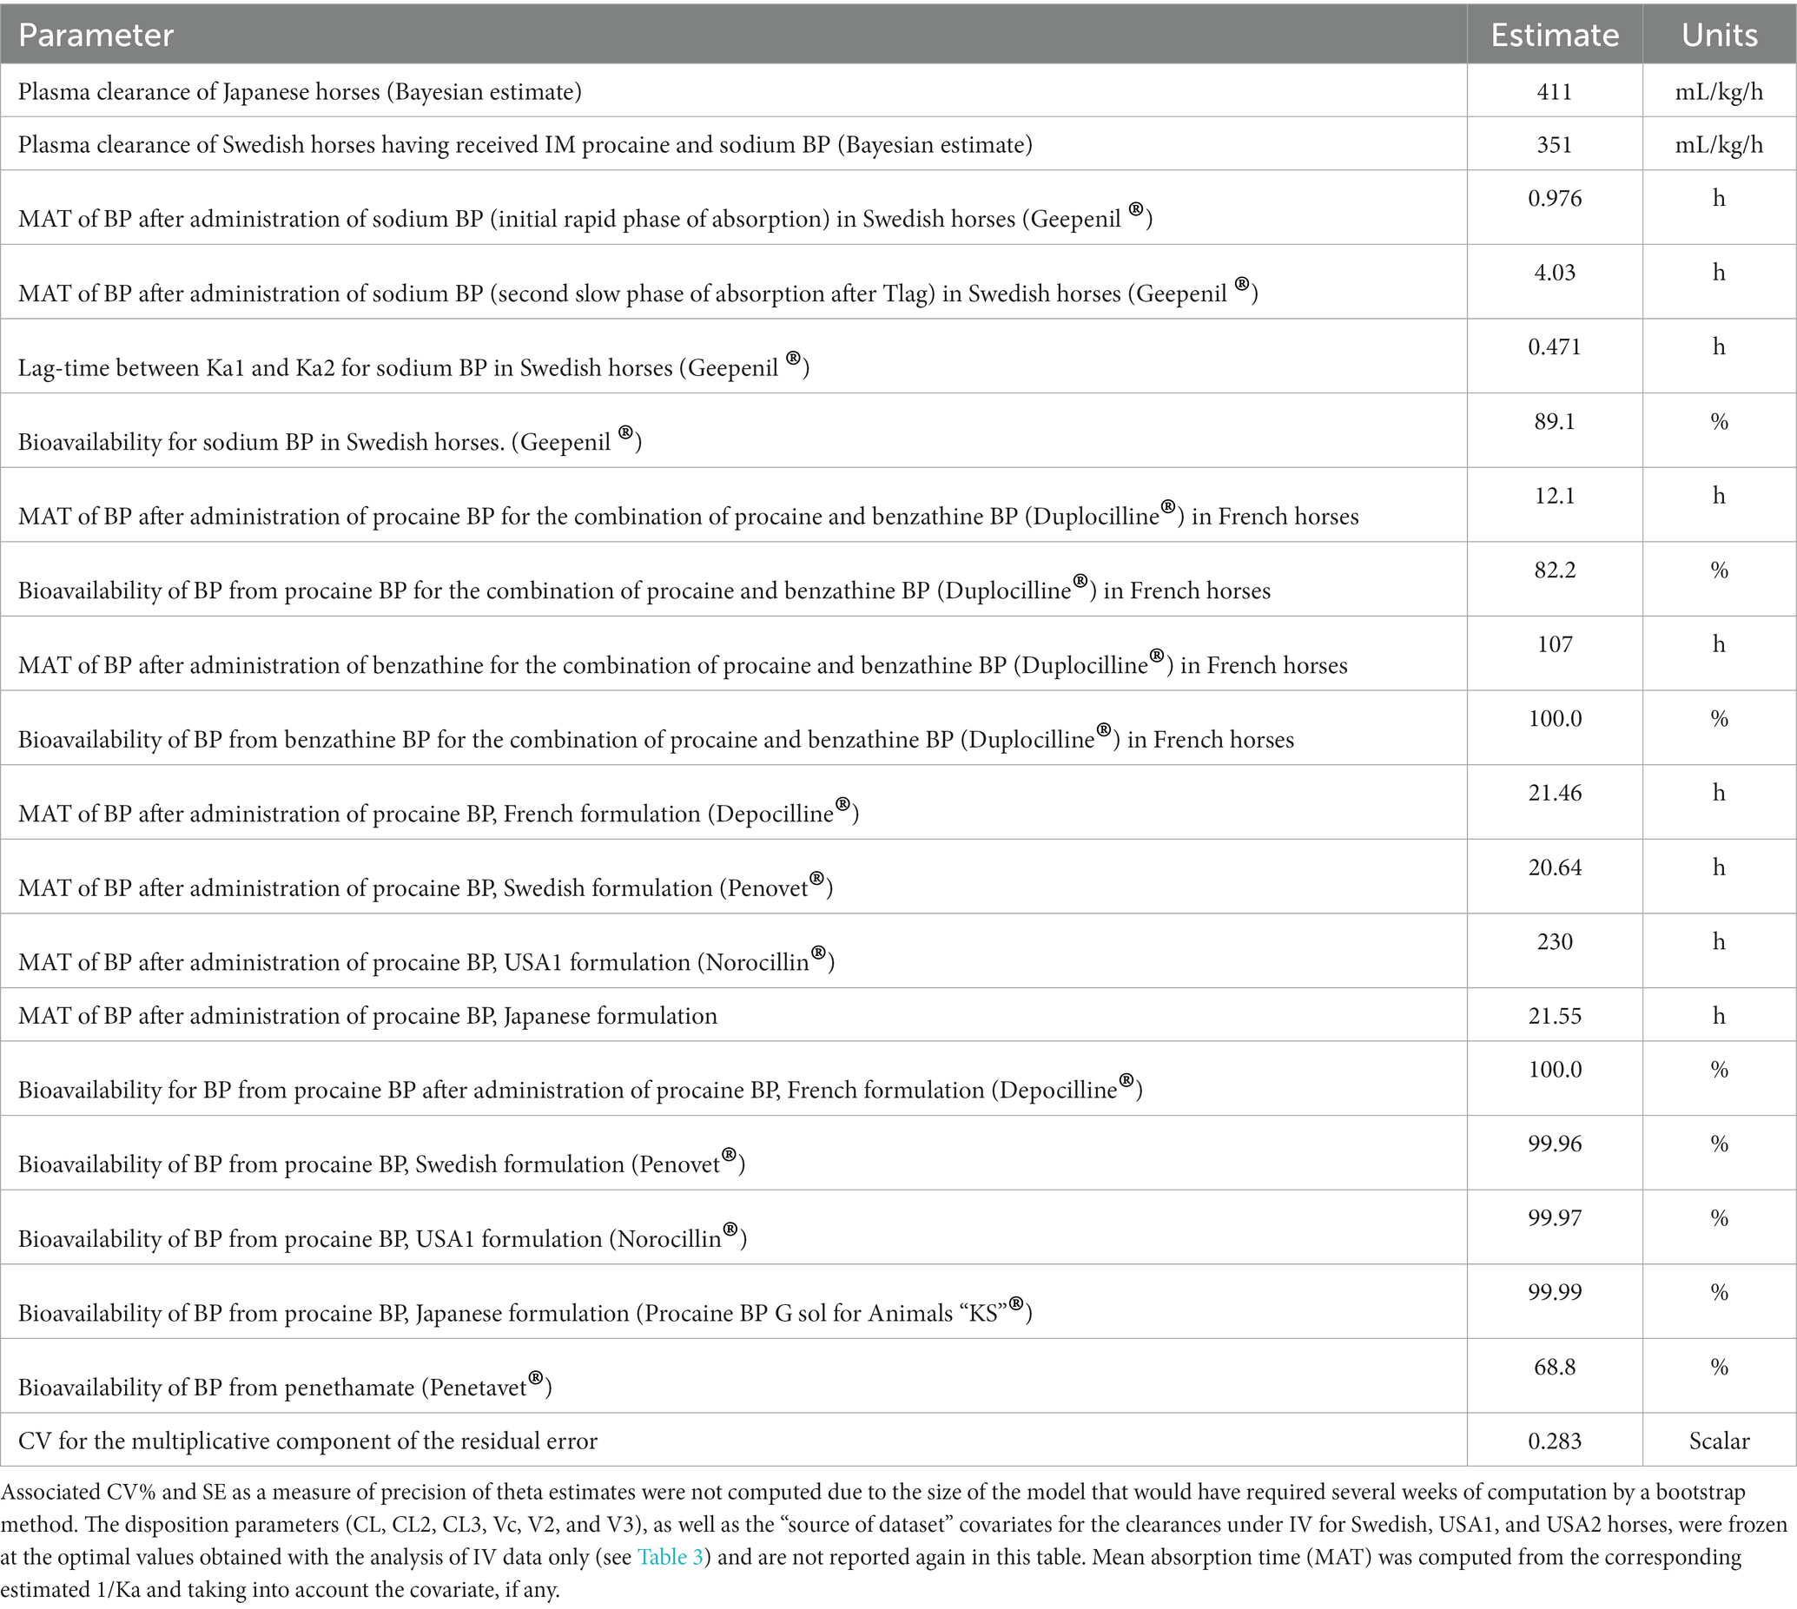Select mL/kg/h units in Japanese horses row
This screenshot has width=1797, height=1609.
[x=1719, y=92]
